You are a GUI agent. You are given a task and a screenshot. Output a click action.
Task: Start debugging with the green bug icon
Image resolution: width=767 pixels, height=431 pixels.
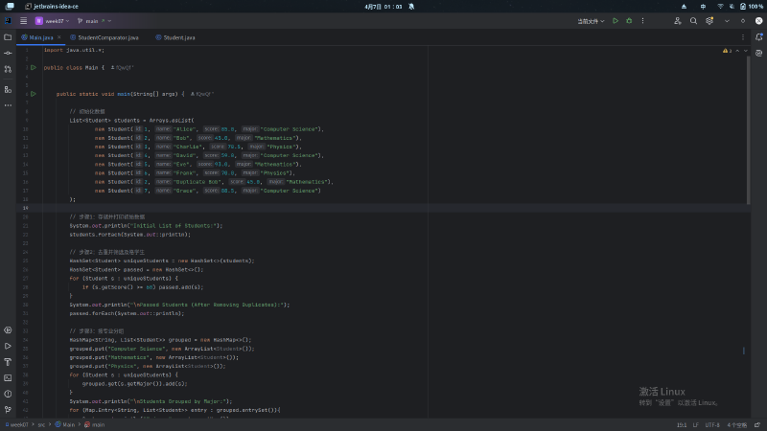pos(629,21)
